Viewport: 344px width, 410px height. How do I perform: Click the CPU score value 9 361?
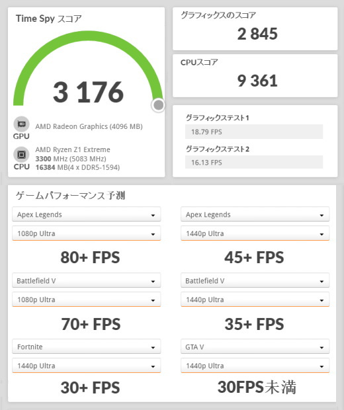[257, 81]
